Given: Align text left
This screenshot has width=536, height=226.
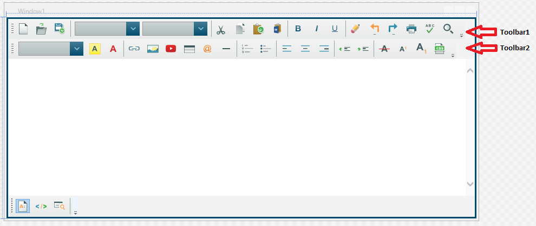Looking at the screenshot, I should coord(287,49).
